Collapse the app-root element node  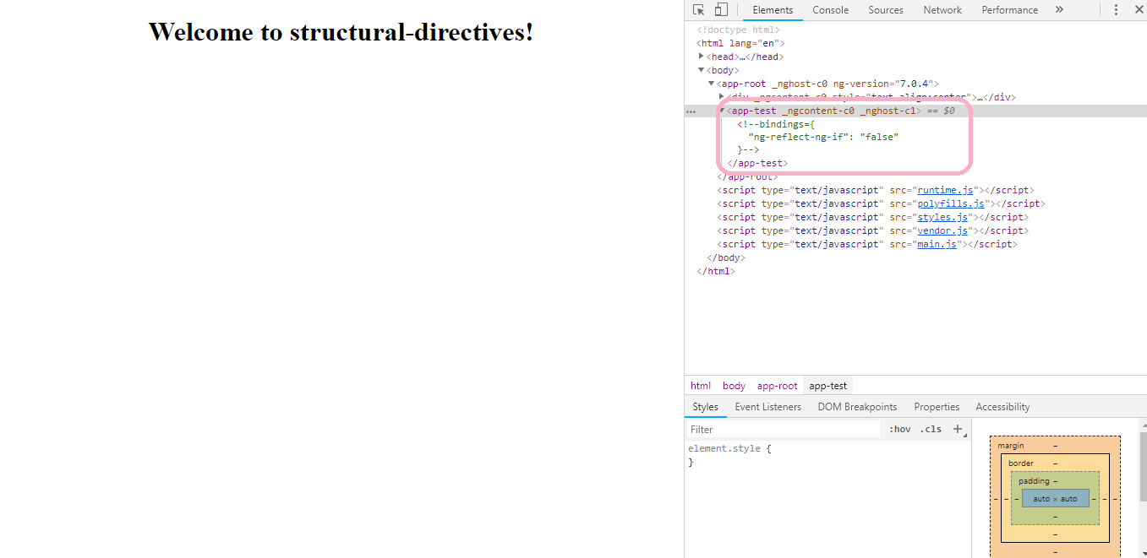point(711,83)
